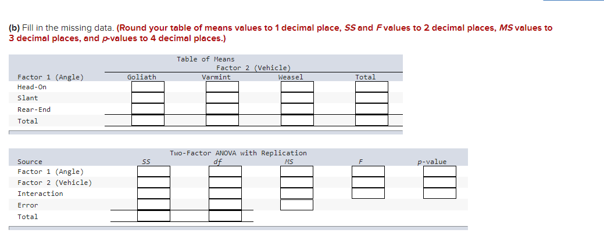Select Slant Weasel mean input field
Screen dimensions: 604x233
pos(297,98)
